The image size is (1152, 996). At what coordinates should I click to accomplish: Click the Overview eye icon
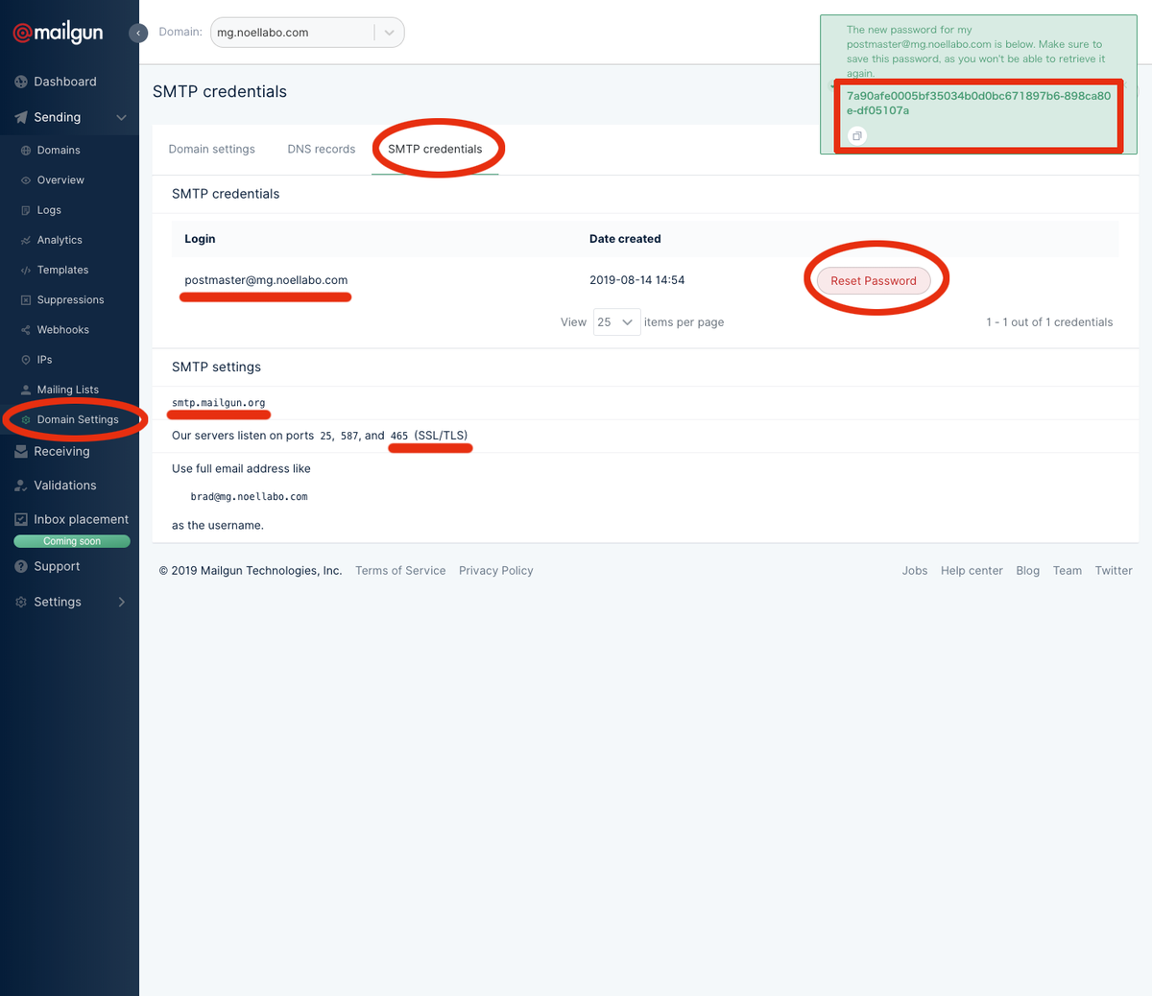tap(26, 180)
